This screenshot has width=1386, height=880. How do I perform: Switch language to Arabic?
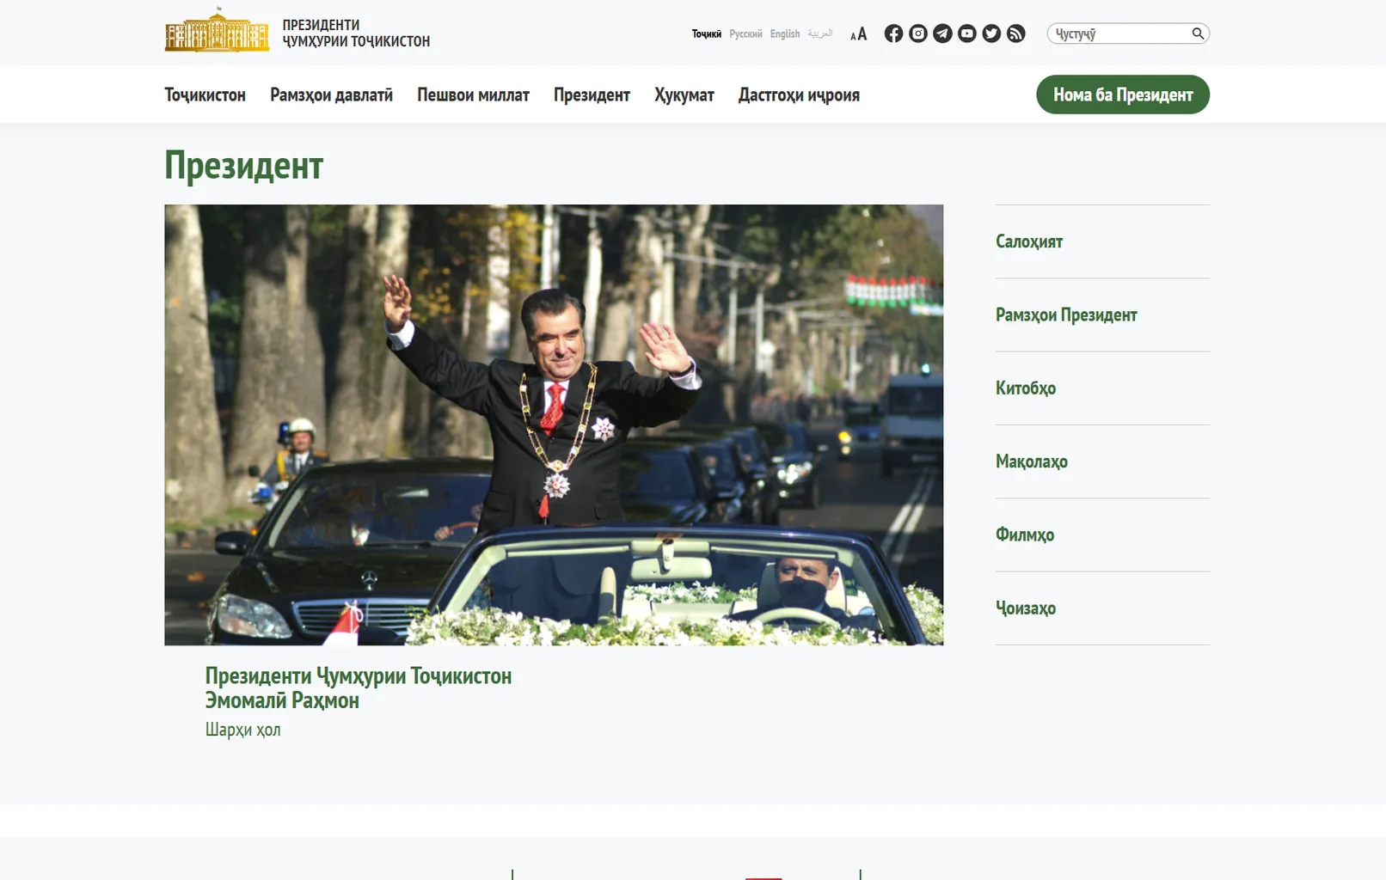(x=820, y=34)
